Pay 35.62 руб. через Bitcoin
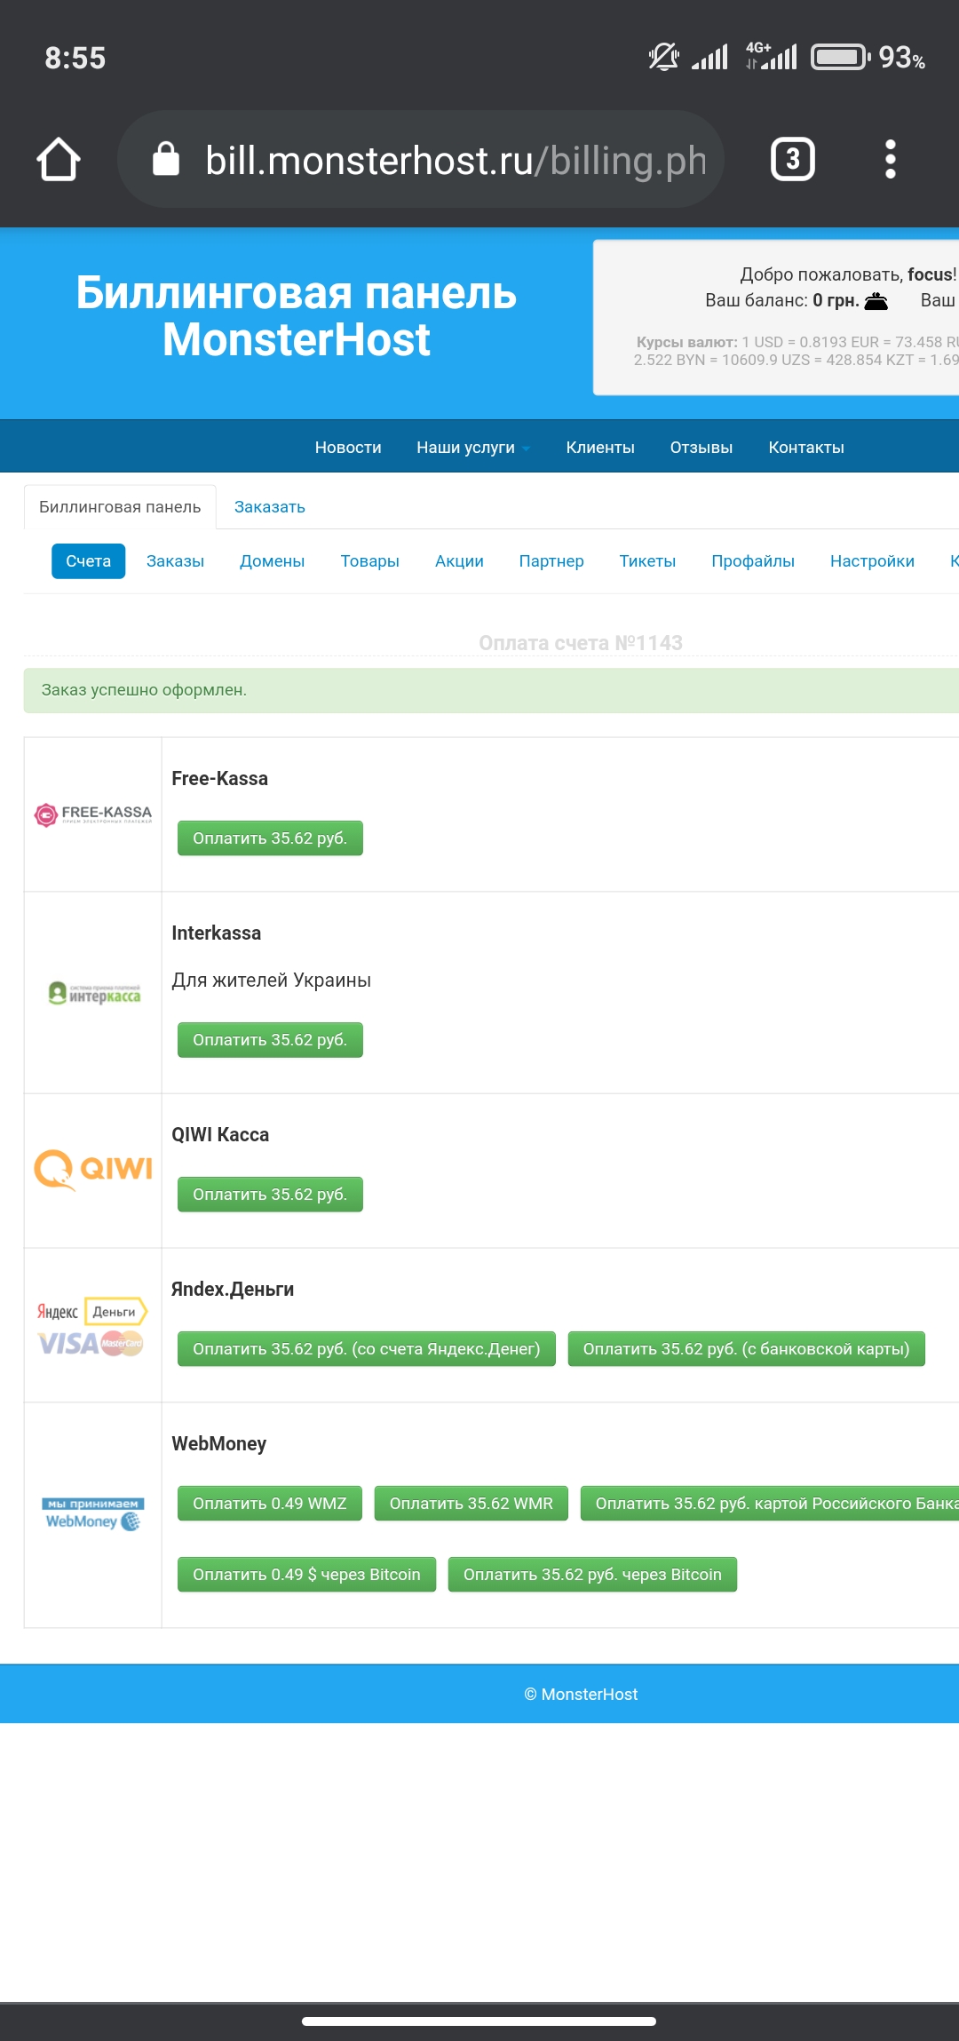The height and width of the screenshot is (2041, 959). pyautogui.click(x=592, y=1575)
